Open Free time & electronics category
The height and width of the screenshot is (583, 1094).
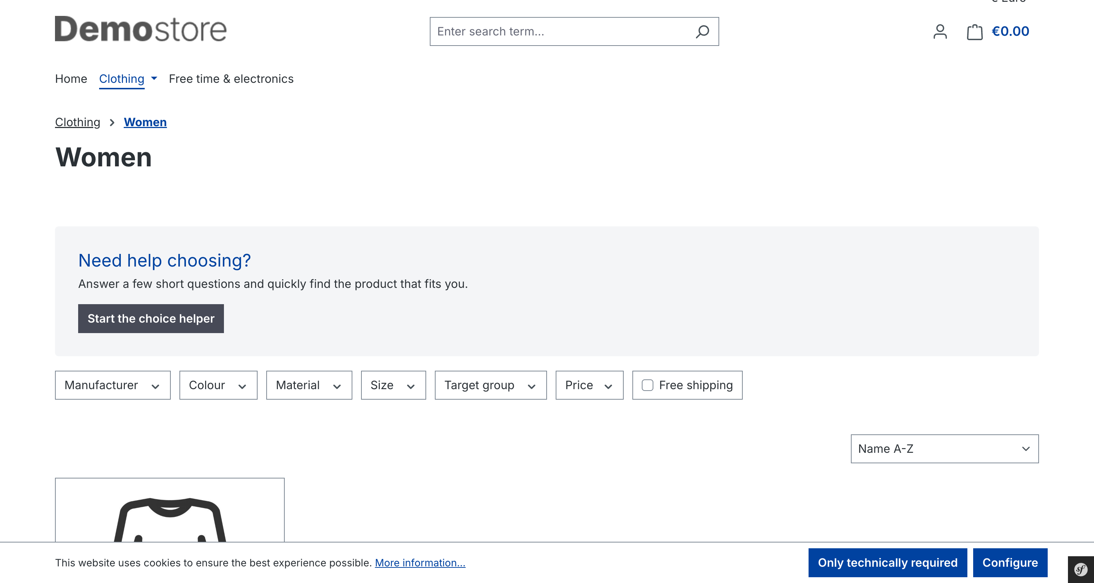point(231,79)
